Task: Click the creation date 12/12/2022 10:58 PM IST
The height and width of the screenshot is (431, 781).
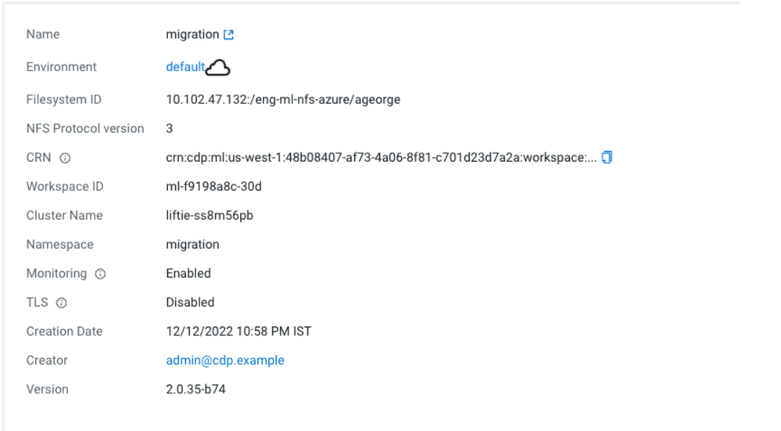Action: (x=238, y=332)
